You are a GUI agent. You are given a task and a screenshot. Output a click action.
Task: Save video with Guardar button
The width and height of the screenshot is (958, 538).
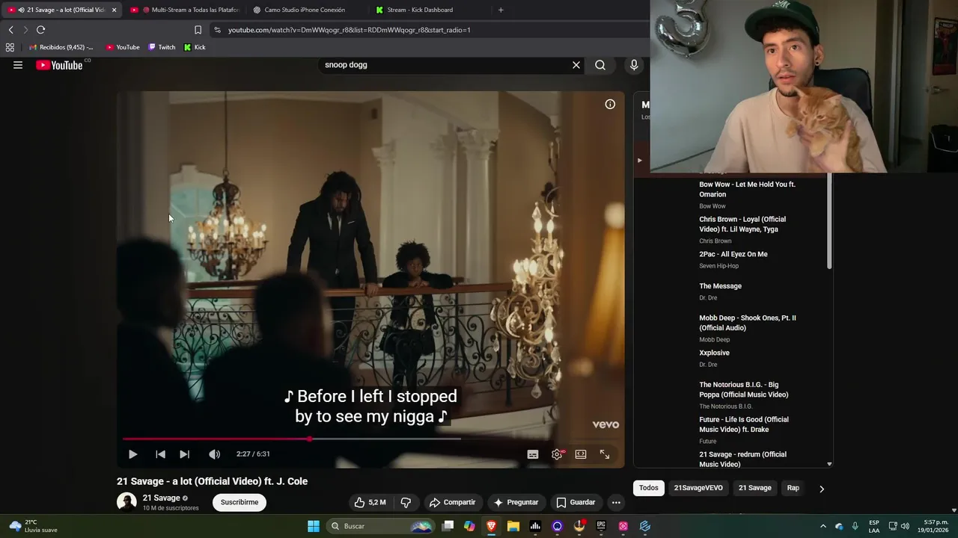click(576, 502)
